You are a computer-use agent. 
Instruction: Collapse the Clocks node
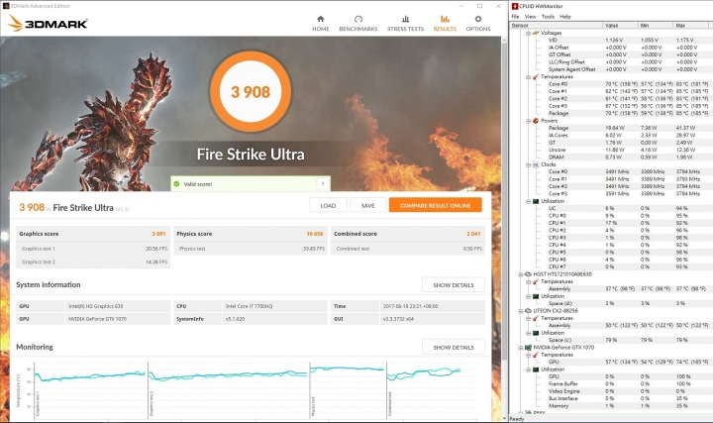(528, 164)
